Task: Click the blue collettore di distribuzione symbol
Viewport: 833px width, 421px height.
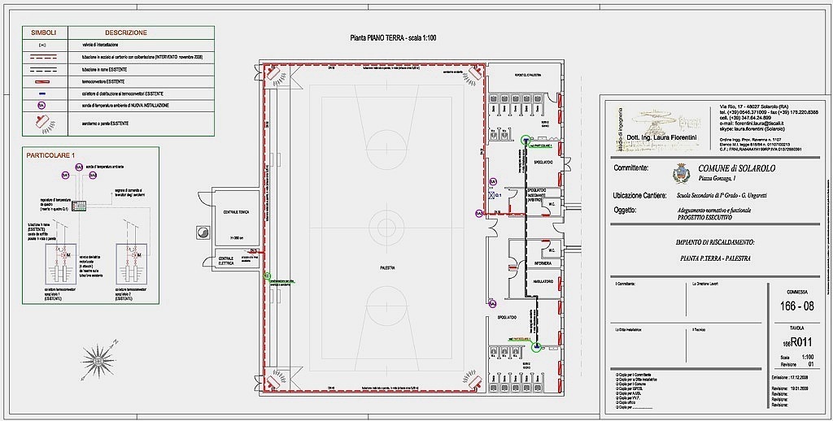Action: (x=44, y=94)
